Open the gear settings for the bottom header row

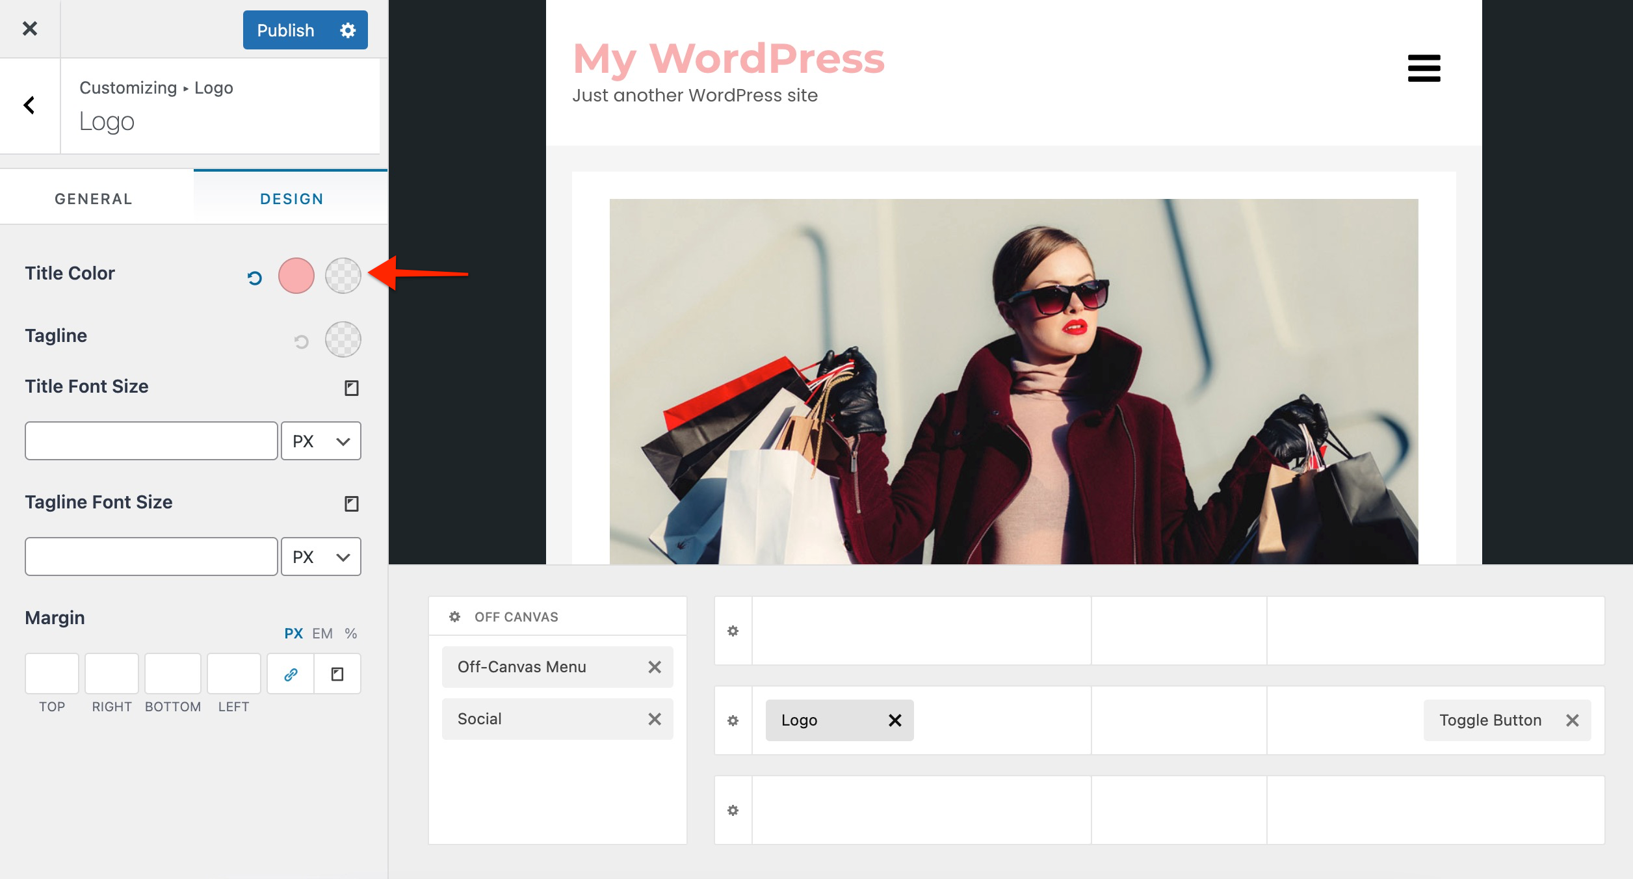[x=733, y=810]
